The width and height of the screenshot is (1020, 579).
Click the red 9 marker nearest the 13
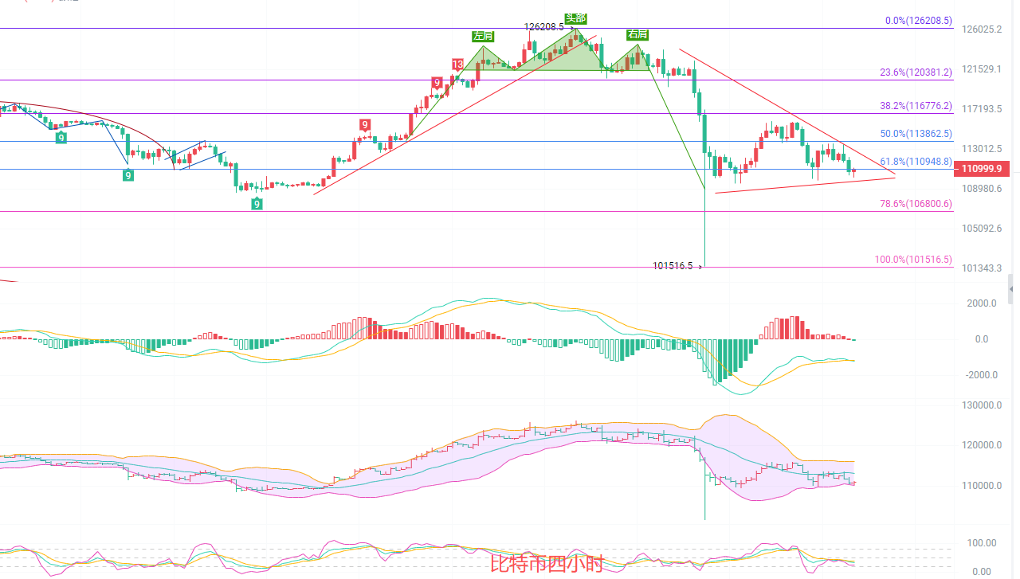[437, 82]
